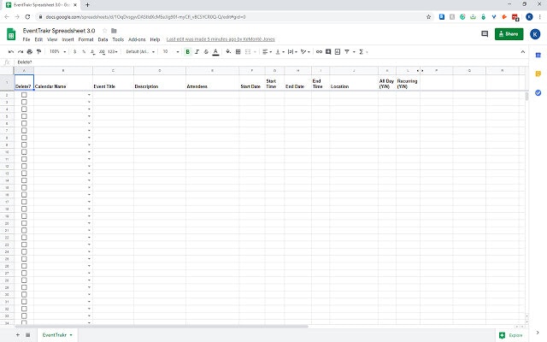Check the Delete? checkbox in row 2
This screenshot has height=342, width=547.
tap(24, 95)
